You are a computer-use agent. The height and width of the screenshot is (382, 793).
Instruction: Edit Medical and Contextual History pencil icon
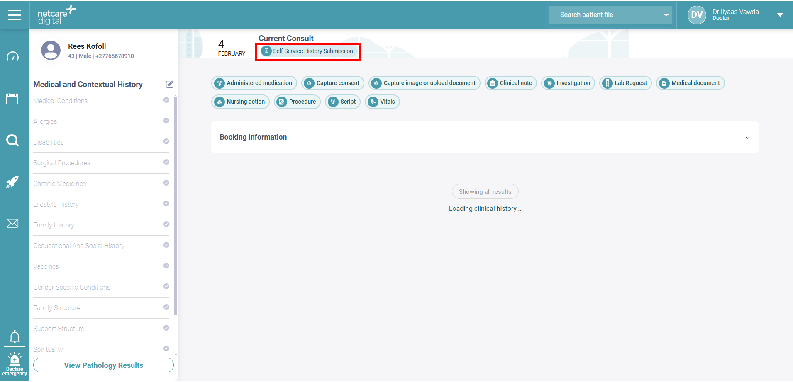point(169,85)
